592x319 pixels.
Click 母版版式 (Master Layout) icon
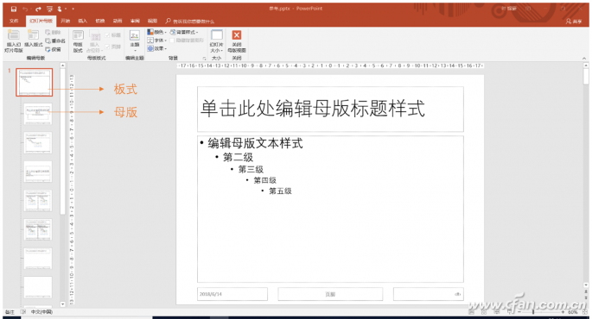[x=78, y=41]
